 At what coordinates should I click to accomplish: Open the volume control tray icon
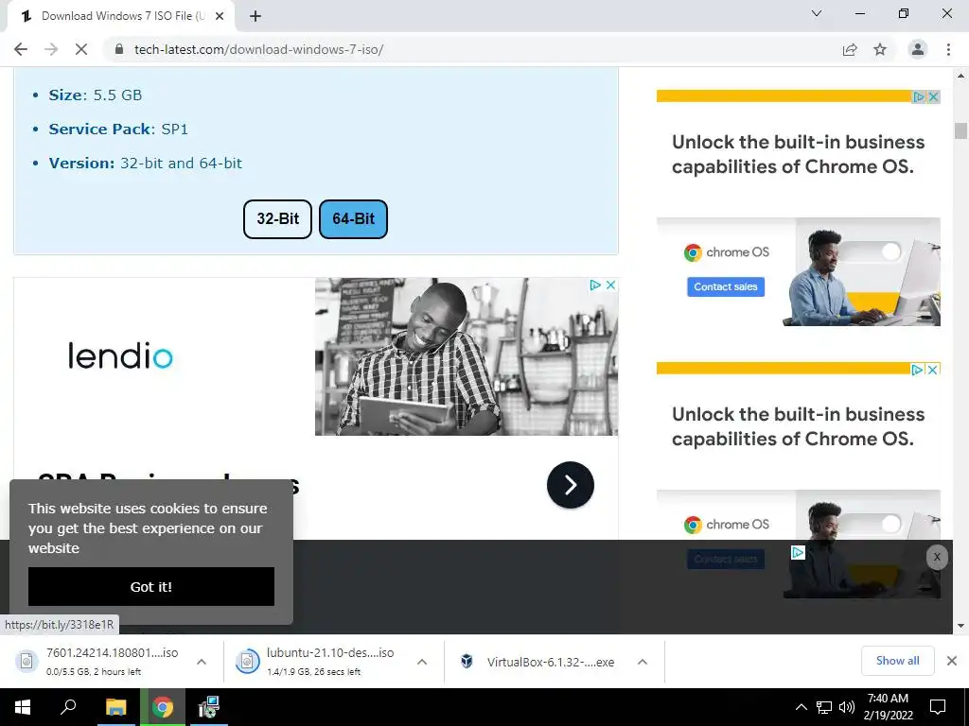pos(847,707)
